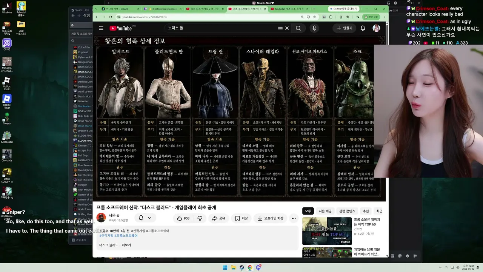The image size is (483, 272).
Task: Dislike the video
Action: (200, 218)
